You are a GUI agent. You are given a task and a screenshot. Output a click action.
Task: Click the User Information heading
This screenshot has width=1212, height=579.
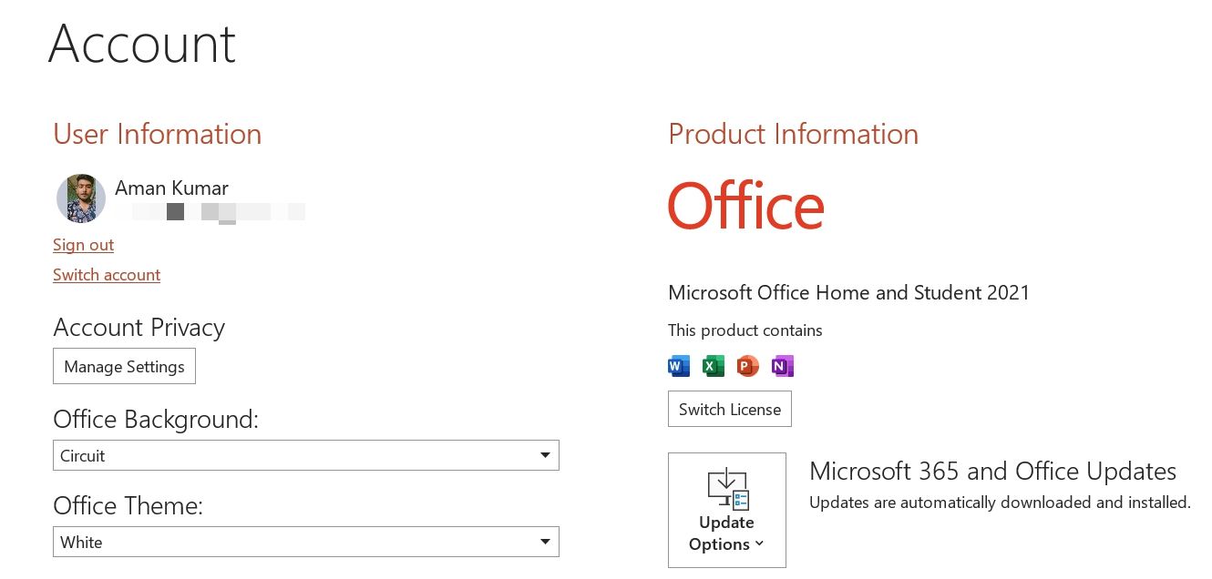click(x=157, y=134)
